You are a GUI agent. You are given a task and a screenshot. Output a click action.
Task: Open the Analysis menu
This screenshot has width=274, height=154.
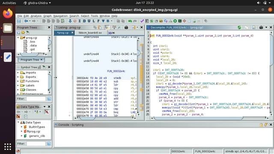click(36, 16)
